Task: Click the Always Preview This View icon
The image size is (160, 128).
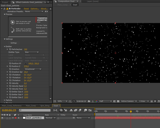Action: point(55,101)
